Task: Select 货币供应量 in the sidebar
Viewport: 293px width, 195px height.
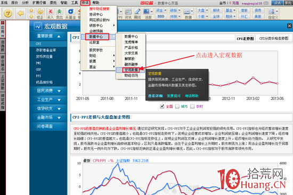Action: pyautogui.click(x=44, y=56)
